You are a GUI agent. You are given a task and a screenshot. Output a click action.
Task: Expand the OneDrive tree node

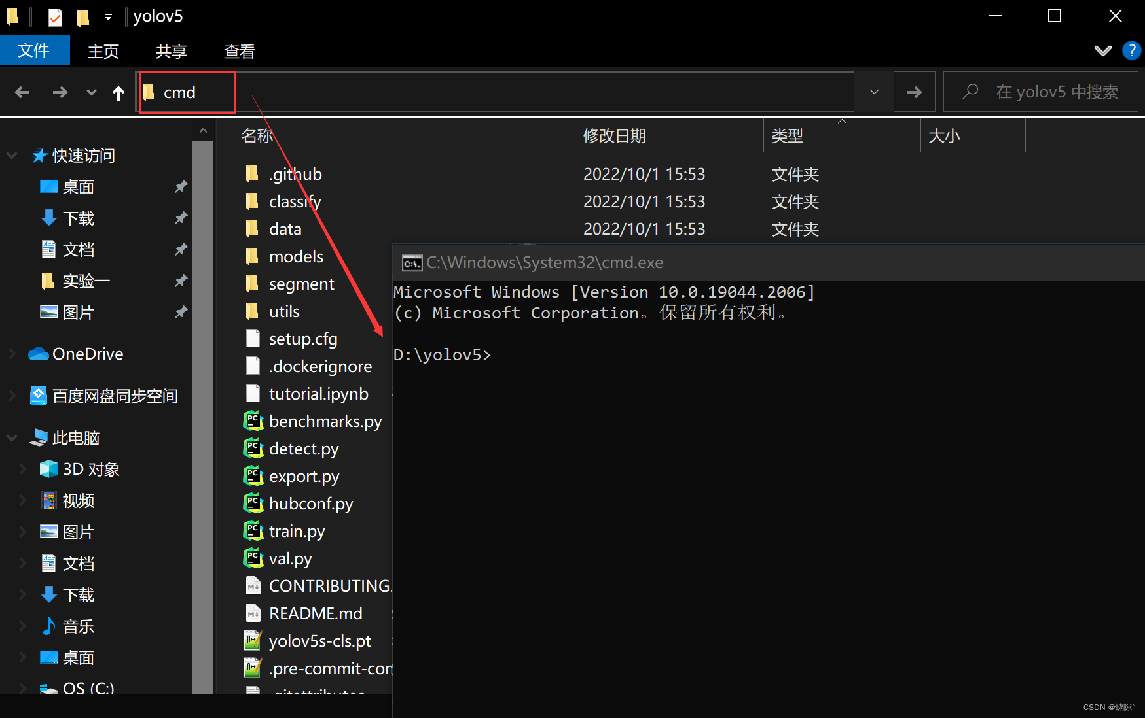(12, 354)
